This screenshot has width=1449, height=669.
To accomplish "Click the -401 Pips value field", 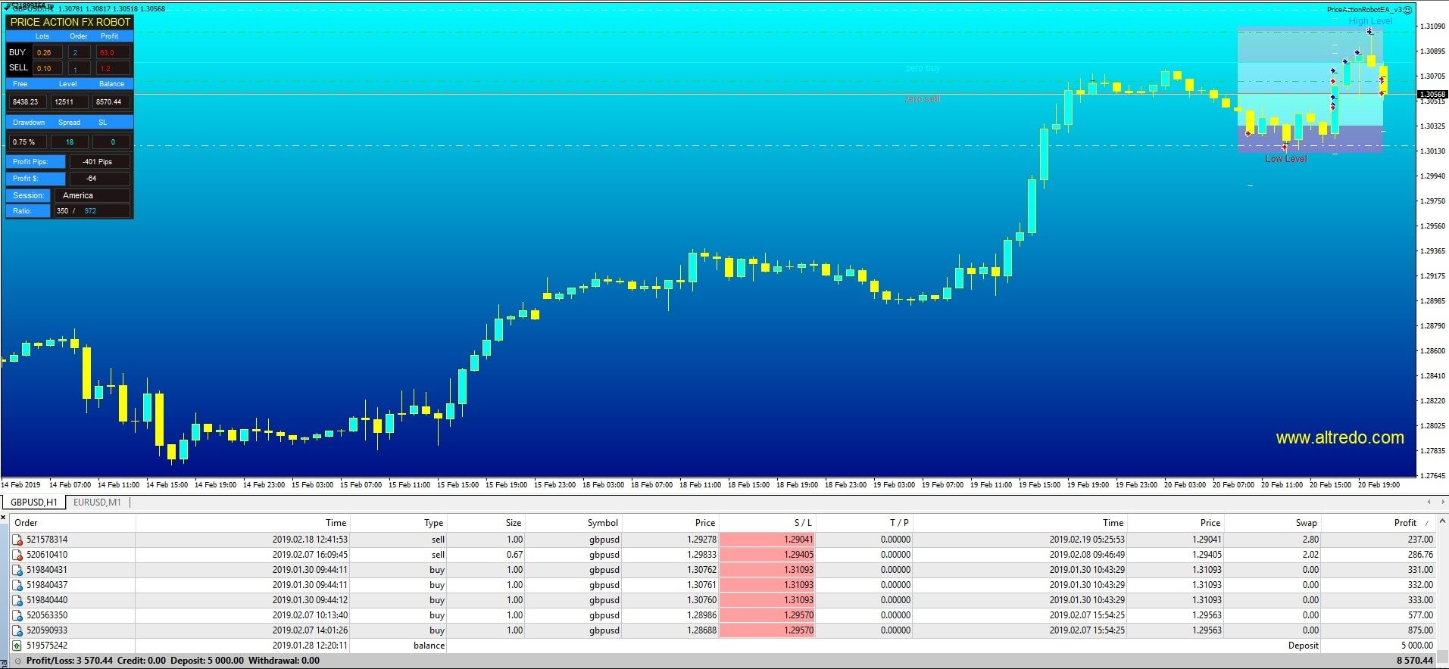I will point(99,161).
